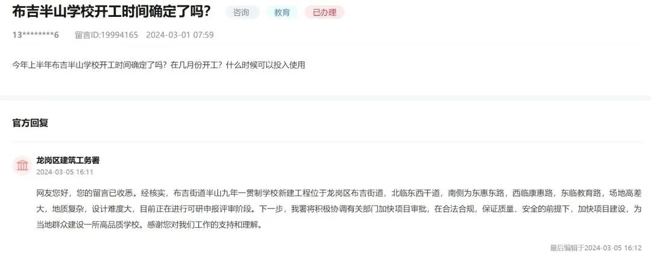The height and width of the screenshot is (255, 651).
Task: Click the 留言ID:19994165 label
Action: [x=106, y=35]
